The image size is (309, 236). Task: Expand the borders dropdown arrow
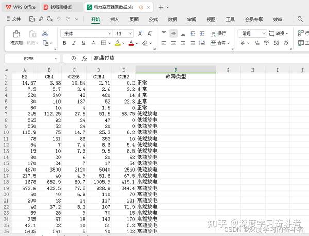point(109,43)
